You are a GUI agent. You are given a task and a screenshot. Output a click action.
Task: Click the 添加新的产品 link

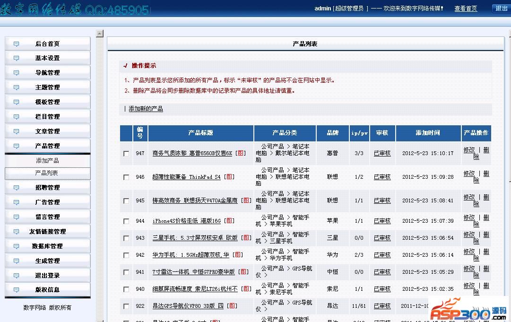146,109
